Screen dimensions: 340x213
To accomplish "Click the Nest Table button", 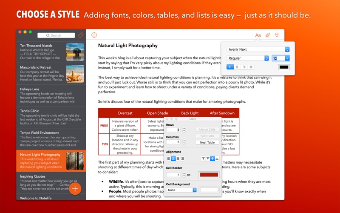I will [x=207, y=142].
